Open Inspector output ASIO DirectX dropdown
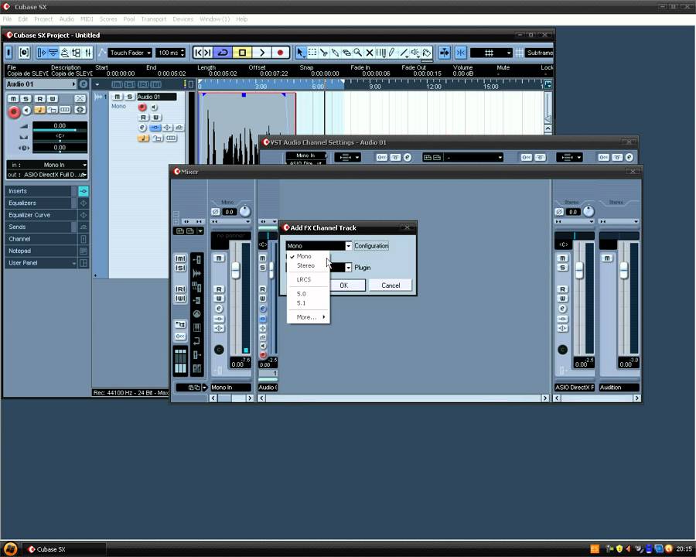The image size is (696, 557). pyautogui.click(x=47, y=175)
